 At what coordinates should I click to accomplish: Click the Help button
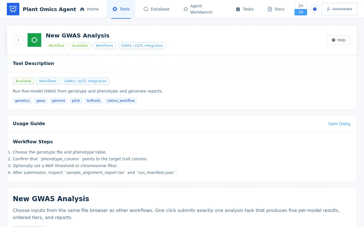click(338, 40)
